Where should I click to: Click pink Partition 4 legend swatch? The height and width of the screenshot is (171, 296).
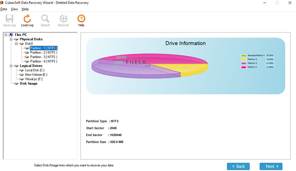(x=244, y=67)
